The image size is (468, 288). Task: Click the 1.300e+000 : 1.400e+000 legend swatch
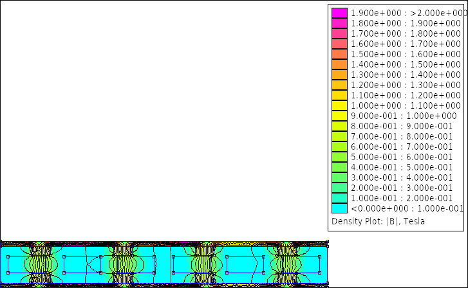[x=339, y=75]
